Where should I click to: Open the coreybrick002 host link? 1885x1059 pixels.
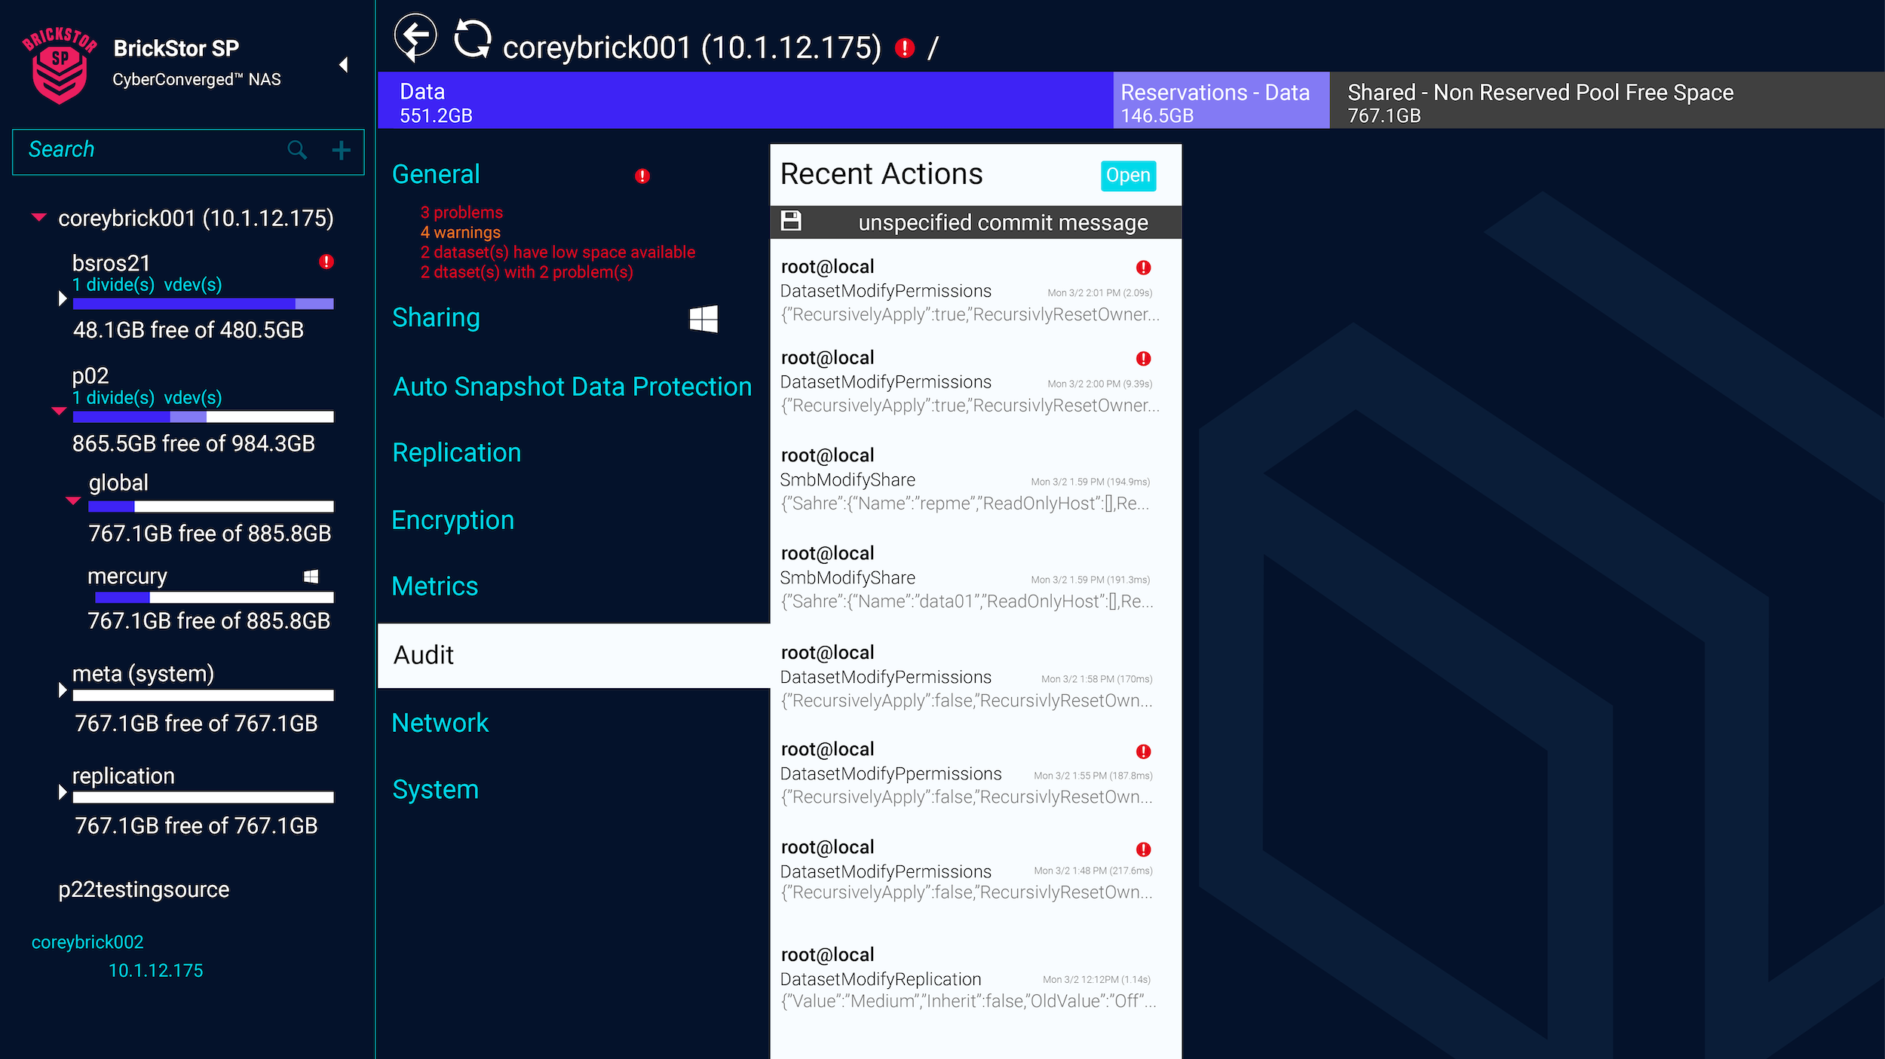coord(87,942)
